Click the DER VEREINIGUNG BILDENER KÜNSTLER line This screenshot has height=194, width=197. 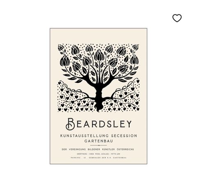point(98,149)
